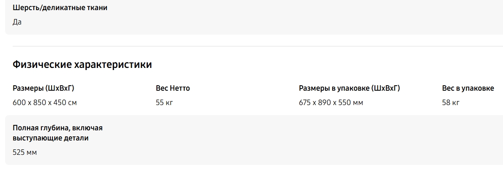Click the "Полная глубина, включая выступающие детали" label
Viewport: 503px width, 170px height.
[x=57, y=132]
